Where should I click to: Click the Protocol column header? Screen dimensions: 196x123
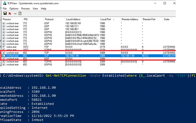(49, 19)
